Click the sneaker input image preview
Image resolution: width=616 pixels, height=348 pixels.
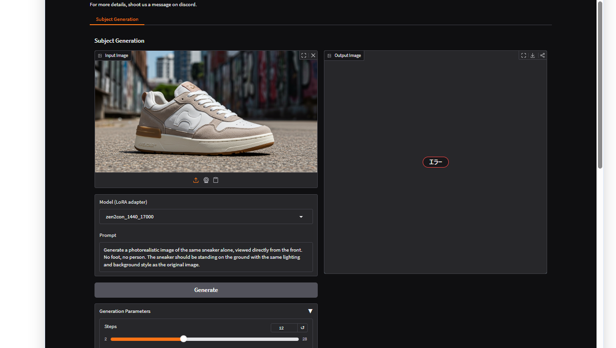click(x=206, y=112)
